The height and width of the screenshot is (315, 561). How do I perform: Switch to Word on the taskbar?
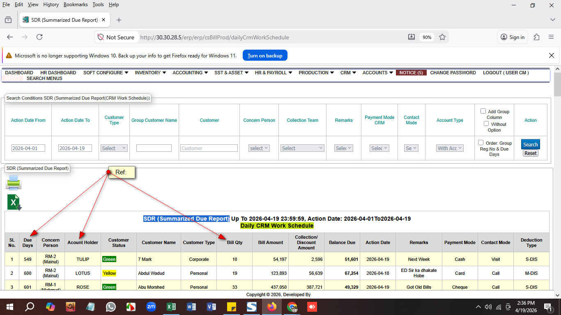pyautogui.click(x=191, y=307)
